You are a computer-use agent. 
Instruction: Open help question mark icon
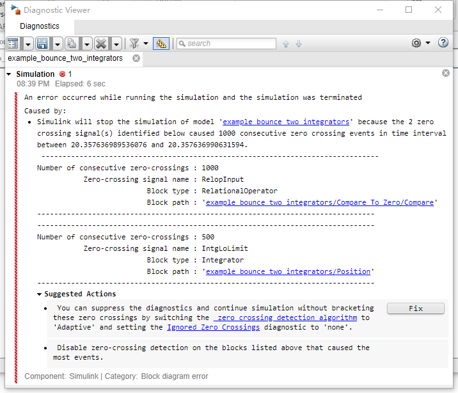click(443, 43)
